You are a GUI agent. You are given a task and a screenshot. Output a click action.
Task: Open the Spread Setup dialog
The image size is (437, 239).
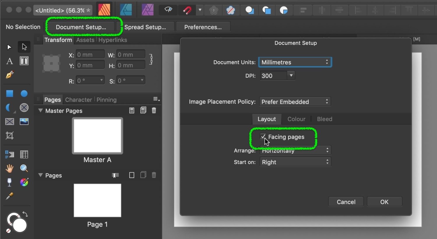click(x=145, y=27)
